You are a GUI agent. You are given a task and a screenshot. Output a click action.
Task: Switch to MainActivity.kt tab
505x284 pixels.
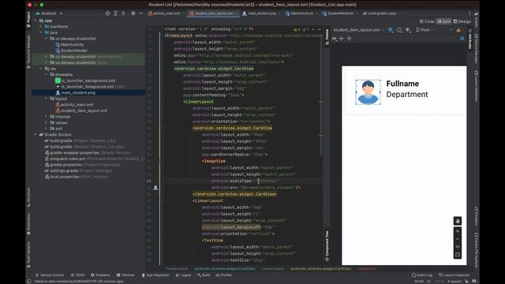pos(300,13)
